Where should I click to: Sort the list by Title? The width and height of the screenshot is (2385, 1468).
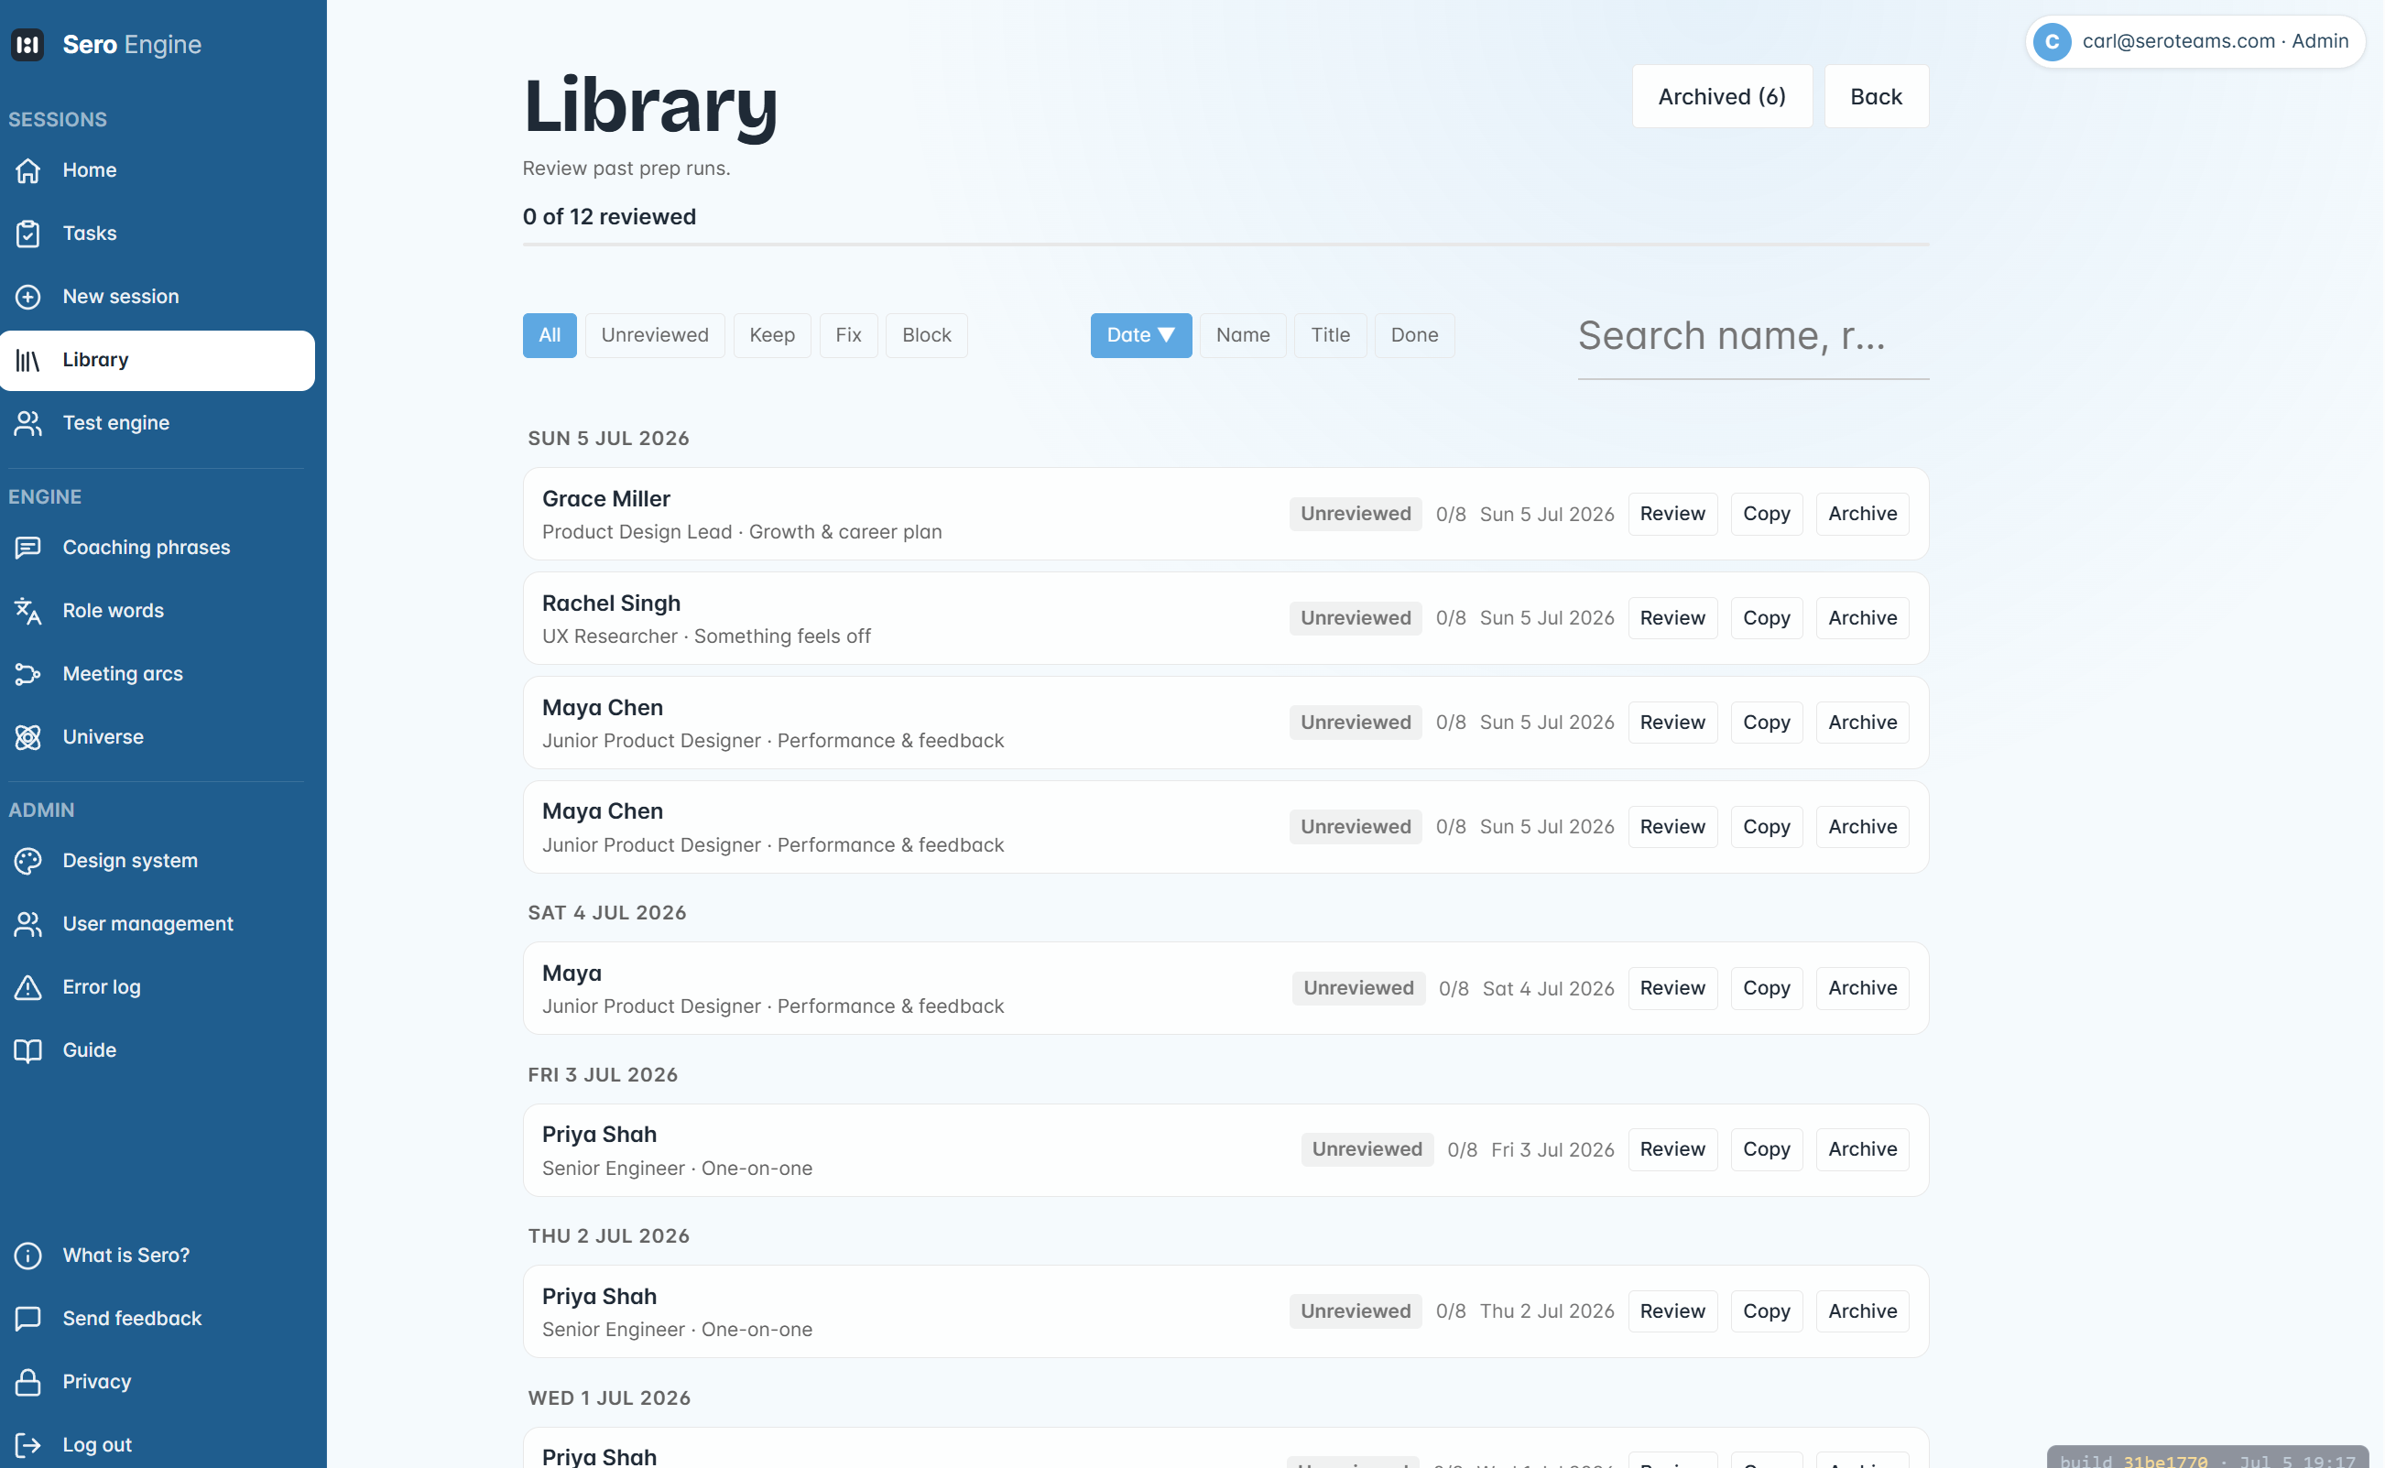[1331, 335]
